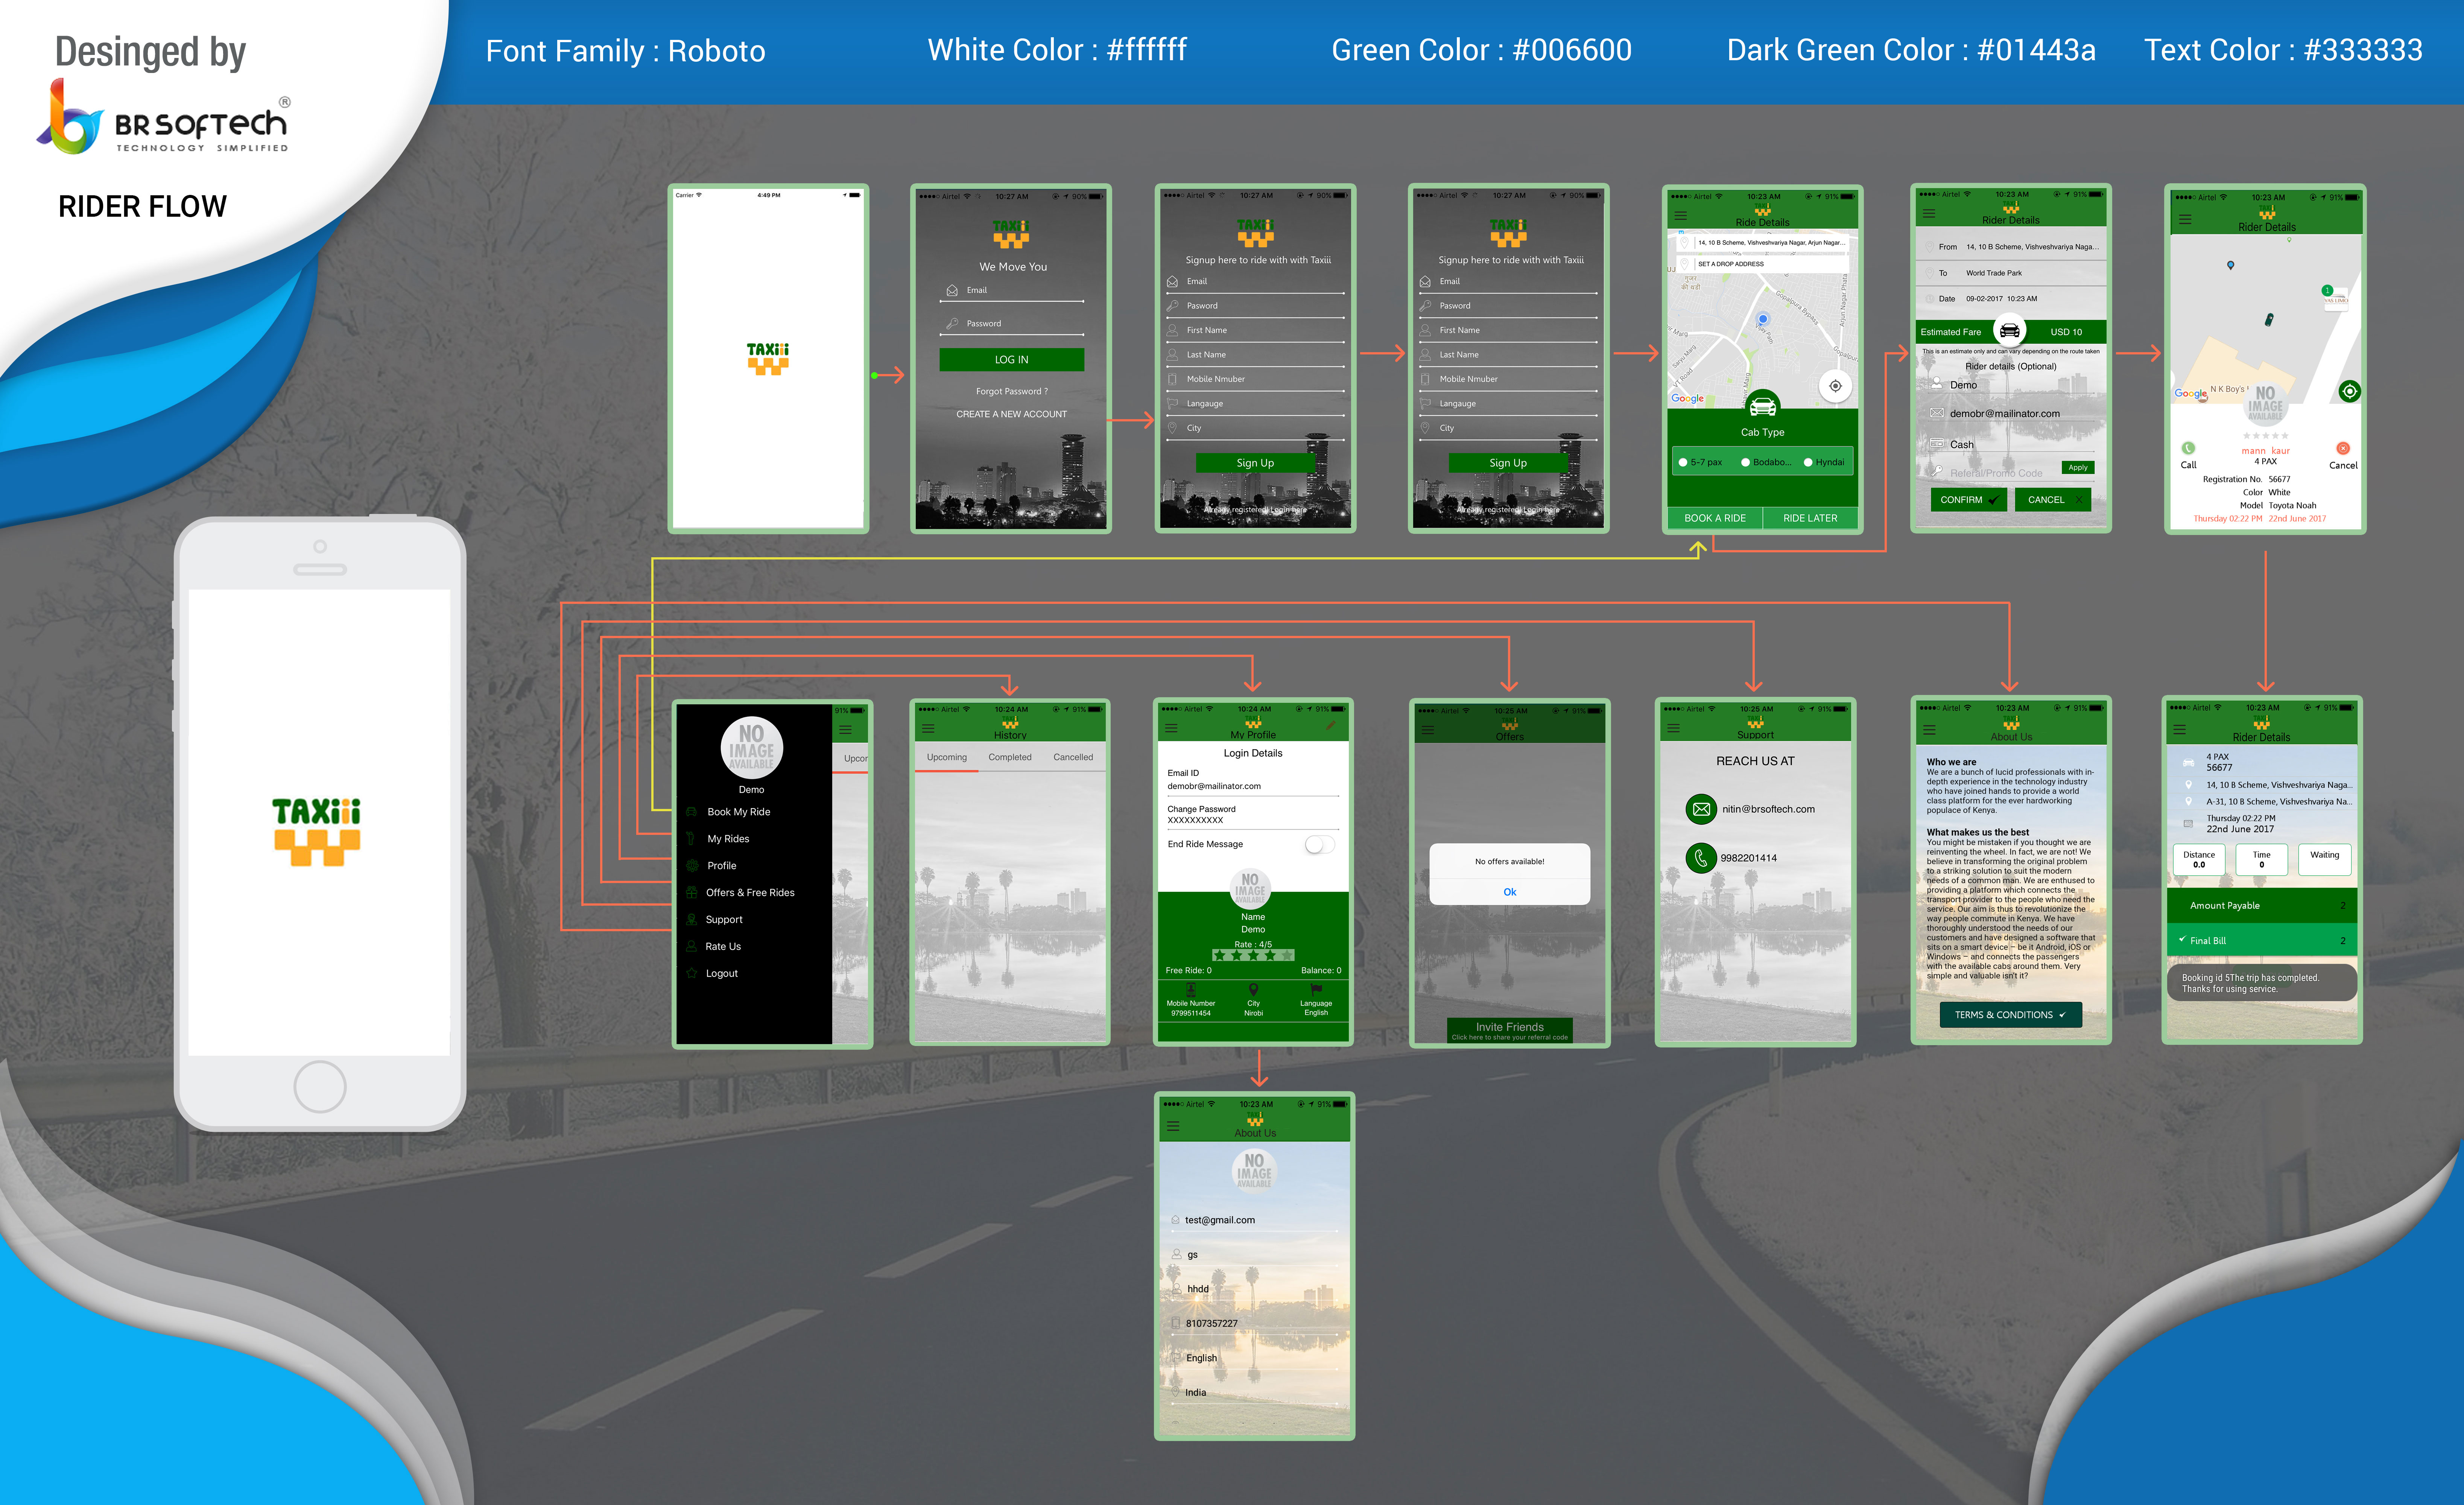Click the CONFIRM button on fare screen

[x=1968, y=500]
